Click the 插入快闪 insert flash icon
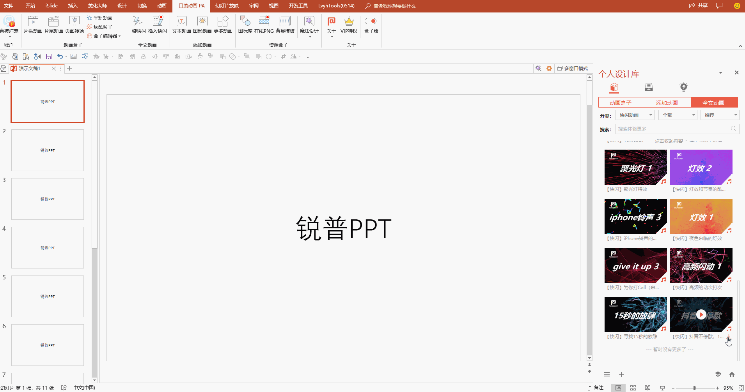This screenshot has width=745, height=392. [158, 25]
